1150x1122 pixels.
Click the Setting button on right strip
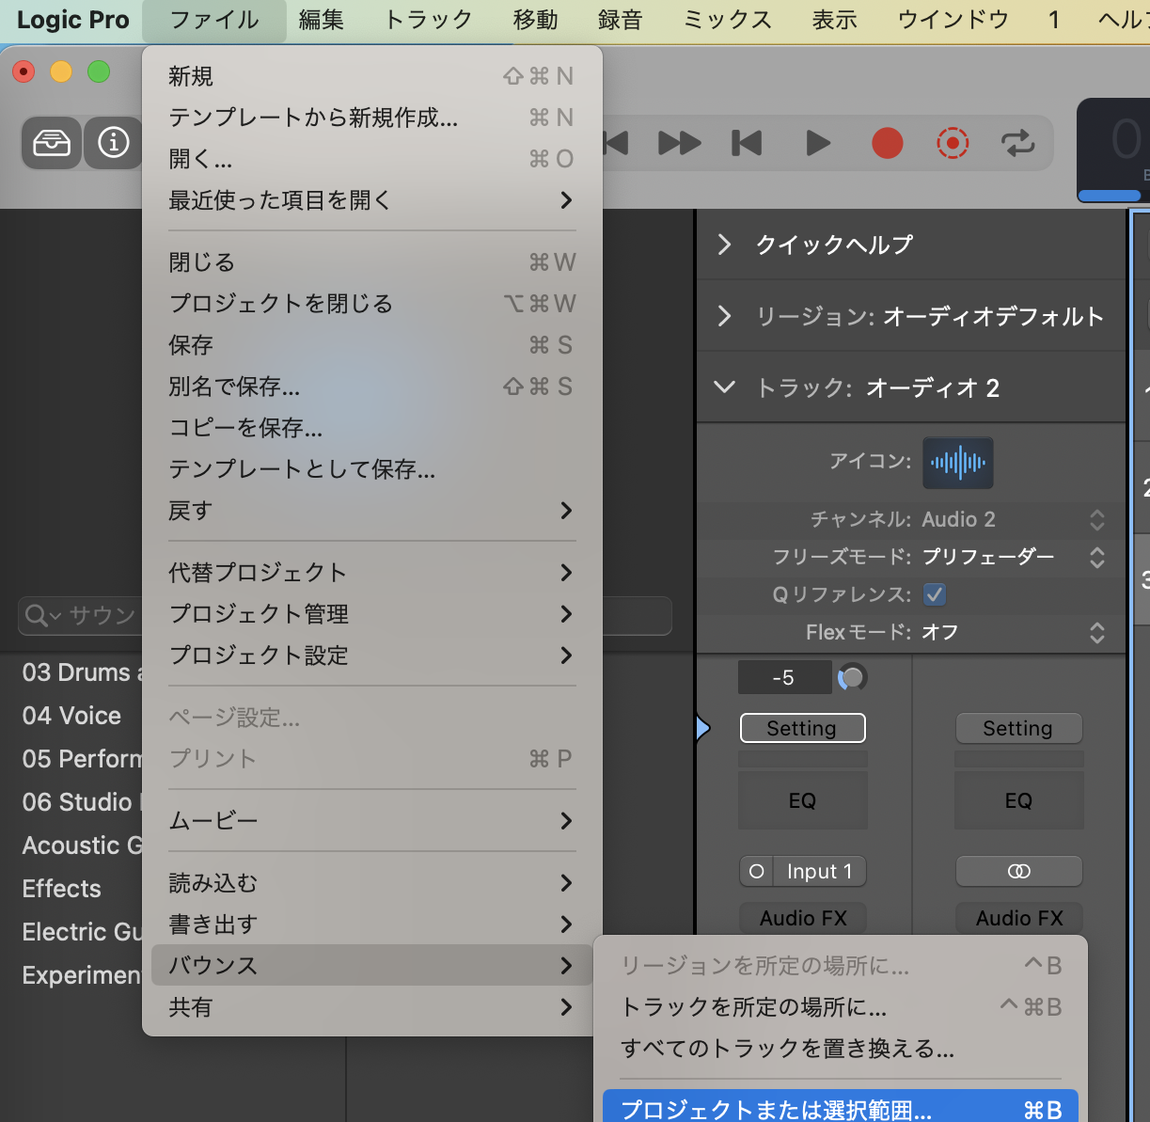[x=1019, y=728]
